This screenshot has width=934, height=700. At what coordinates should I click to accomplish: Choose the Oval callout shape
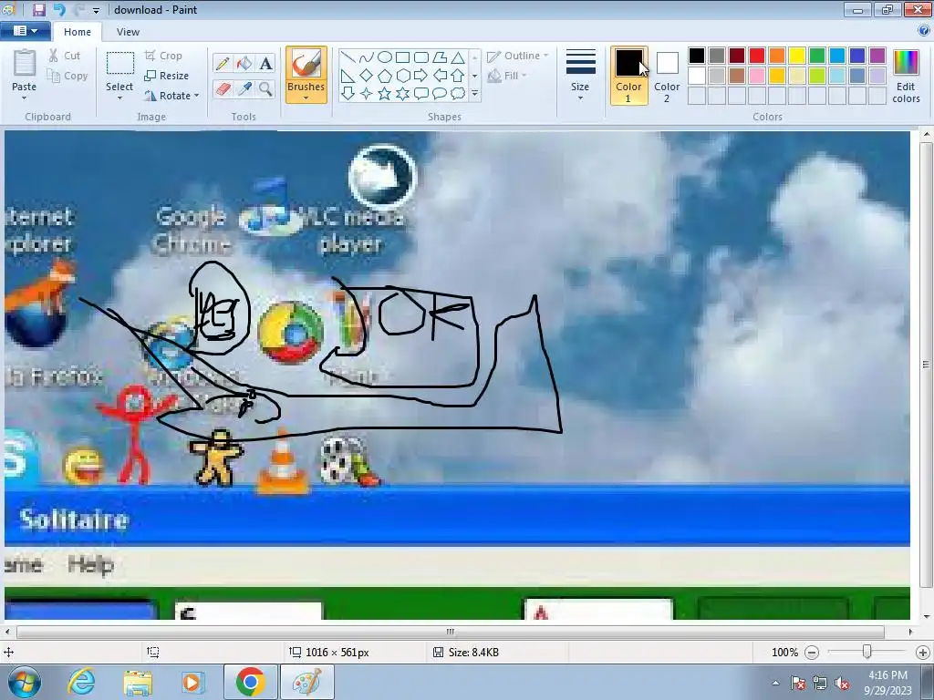tap(440, 94)
